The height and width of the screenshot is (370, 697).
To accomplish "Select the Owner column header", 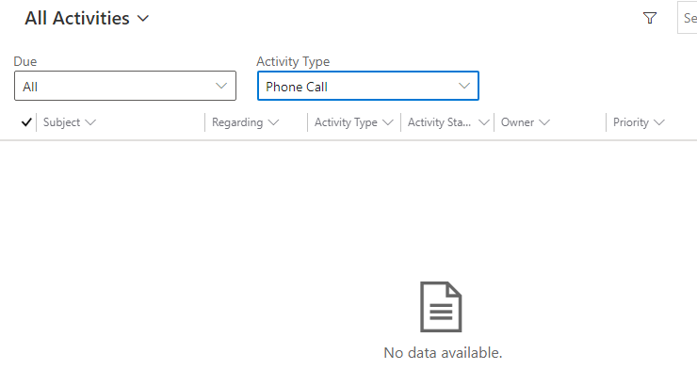I will [x=526, y=122].
